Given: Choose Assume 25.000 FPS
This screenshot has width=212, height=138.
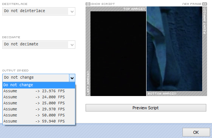Looking at the screenshot, I should click(39, 103).
